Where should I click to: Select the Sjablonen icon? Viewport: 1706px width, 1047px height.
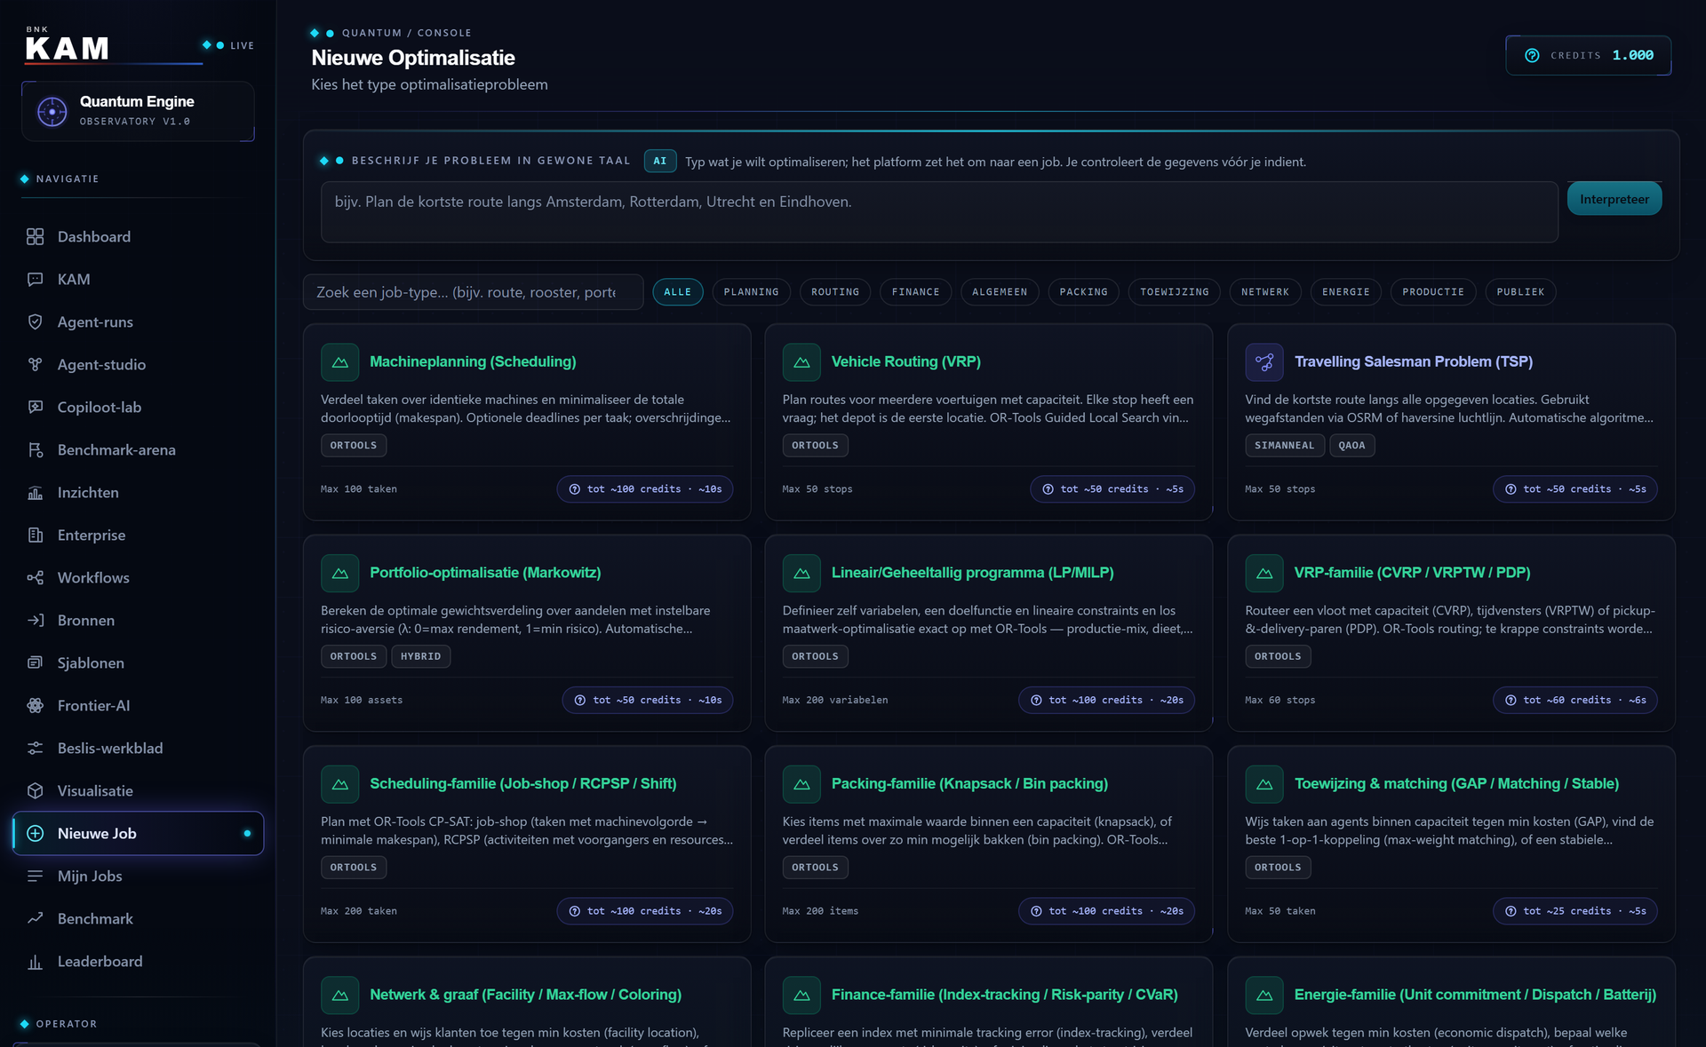tap(35, 662)
